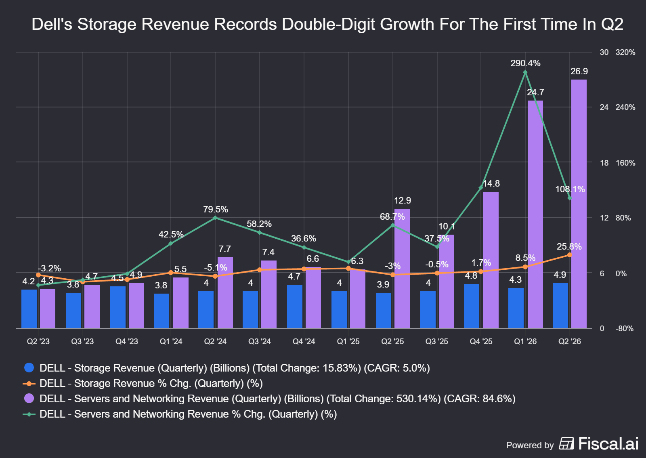Click the 26.9 bar value label

[579, 71]
